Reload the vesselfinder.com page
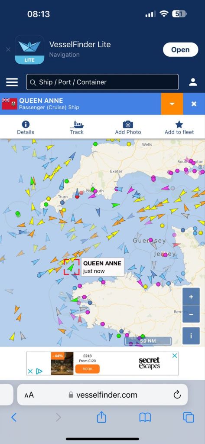The image size is (205, 444). pos(177,395)
